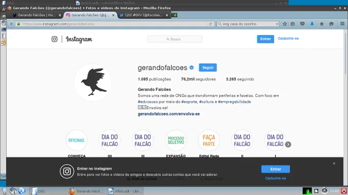Open the bookmarks library clipboard icon
348x195 pixels.
coord(293,24)
